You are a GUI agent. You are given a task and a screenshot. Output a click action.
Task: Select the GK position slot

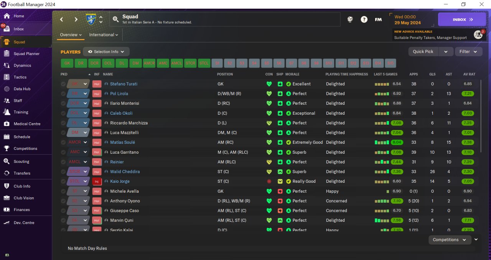67,63
